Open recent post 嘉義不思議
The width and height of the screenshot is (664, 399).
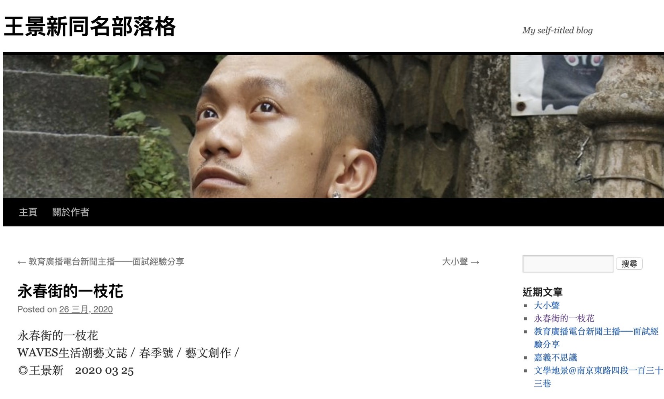coord(555,357)
